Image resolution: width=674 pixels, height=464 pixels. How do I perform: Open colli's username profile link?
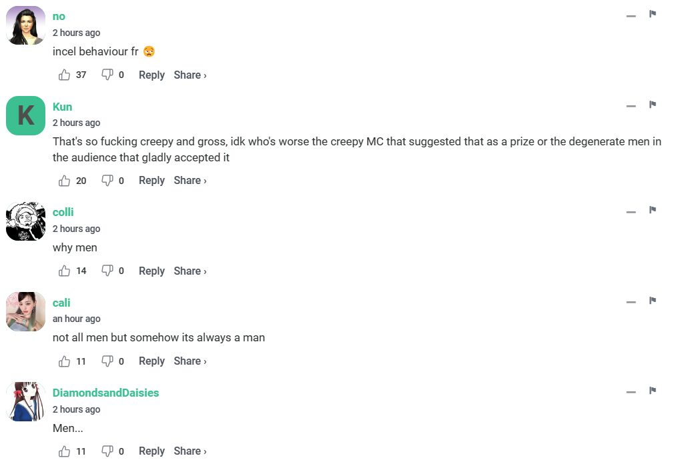63,212
